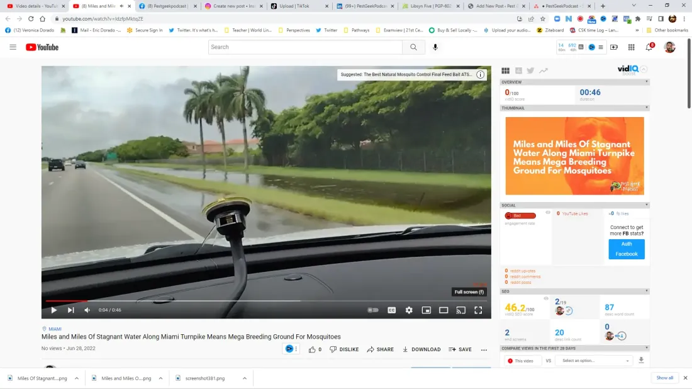
Task: Click the Play on TV cast icon
Action: [460, 310]
